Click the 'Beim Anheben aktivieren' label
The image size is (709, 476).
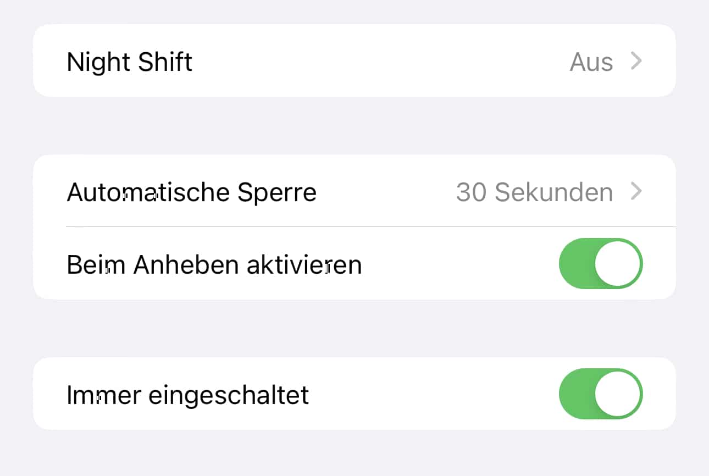pos(214,265)
